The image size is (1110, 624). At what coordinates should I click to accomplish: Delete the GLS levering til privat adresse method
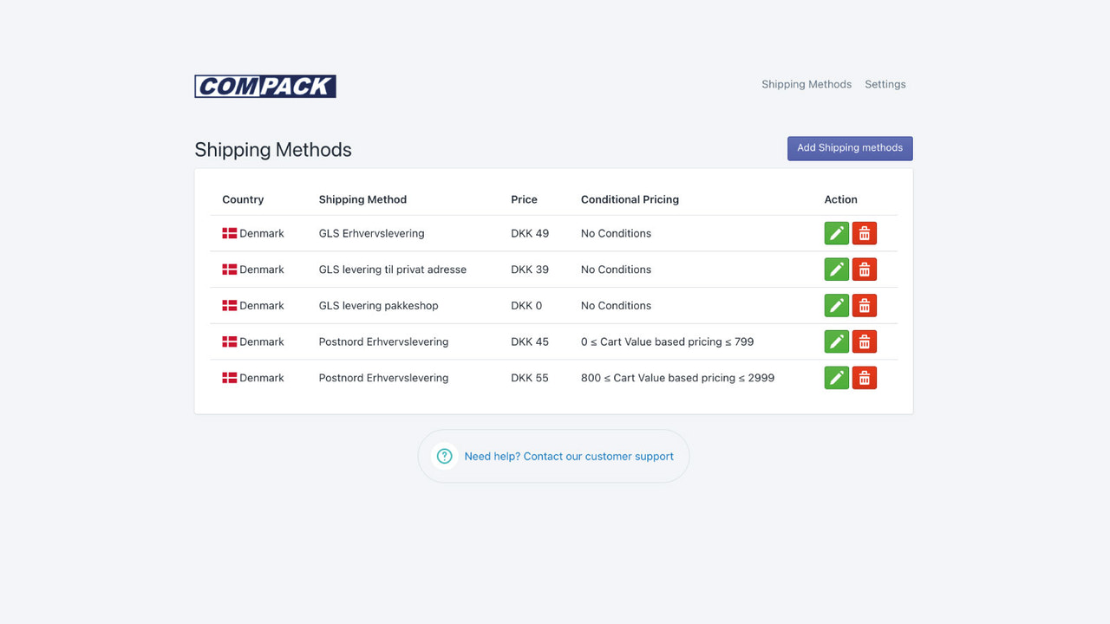click(864, 269)
